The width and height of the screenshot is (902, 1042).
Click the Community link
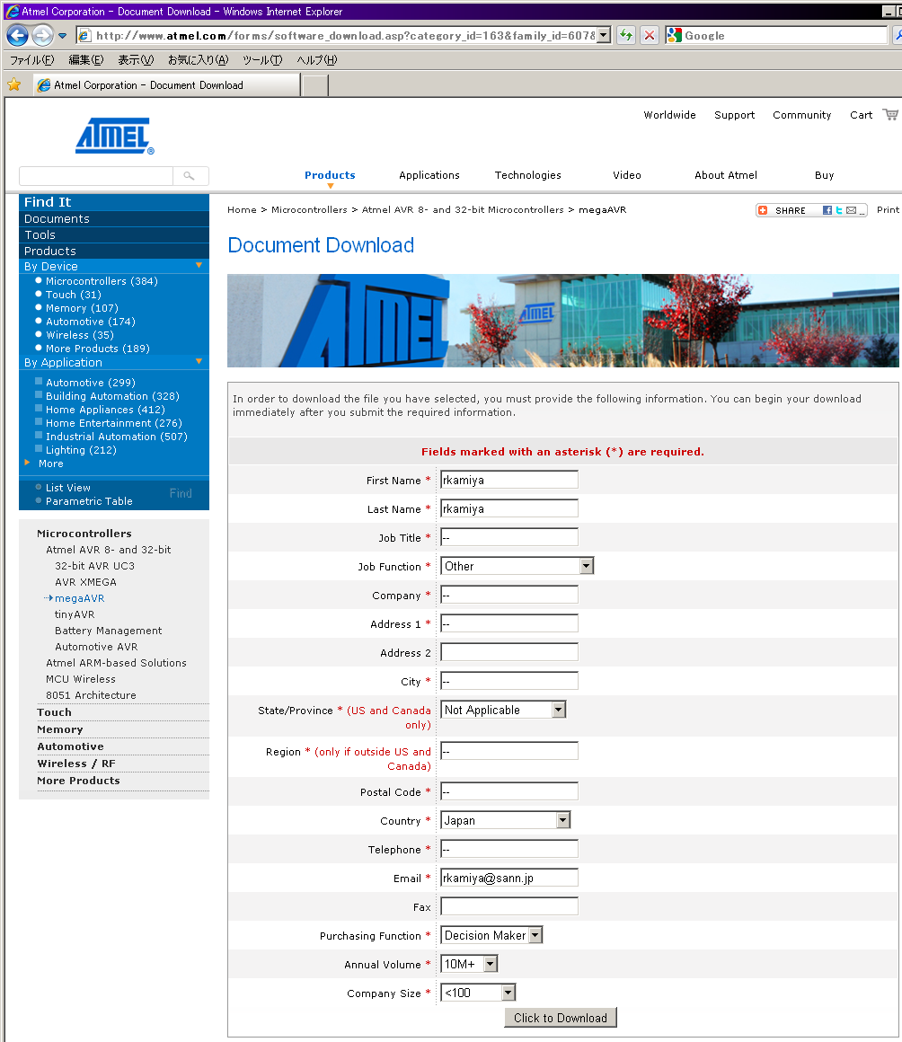click(801, 115)
